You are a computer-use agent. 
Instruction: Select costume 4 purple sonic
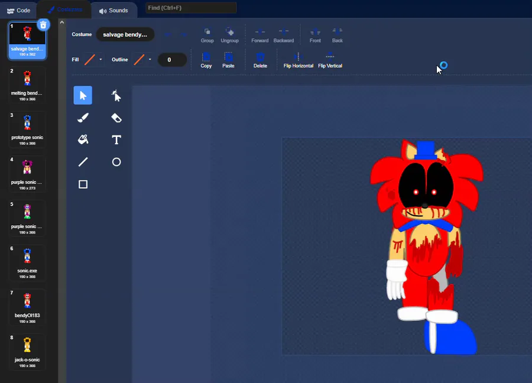click(27, 174)
